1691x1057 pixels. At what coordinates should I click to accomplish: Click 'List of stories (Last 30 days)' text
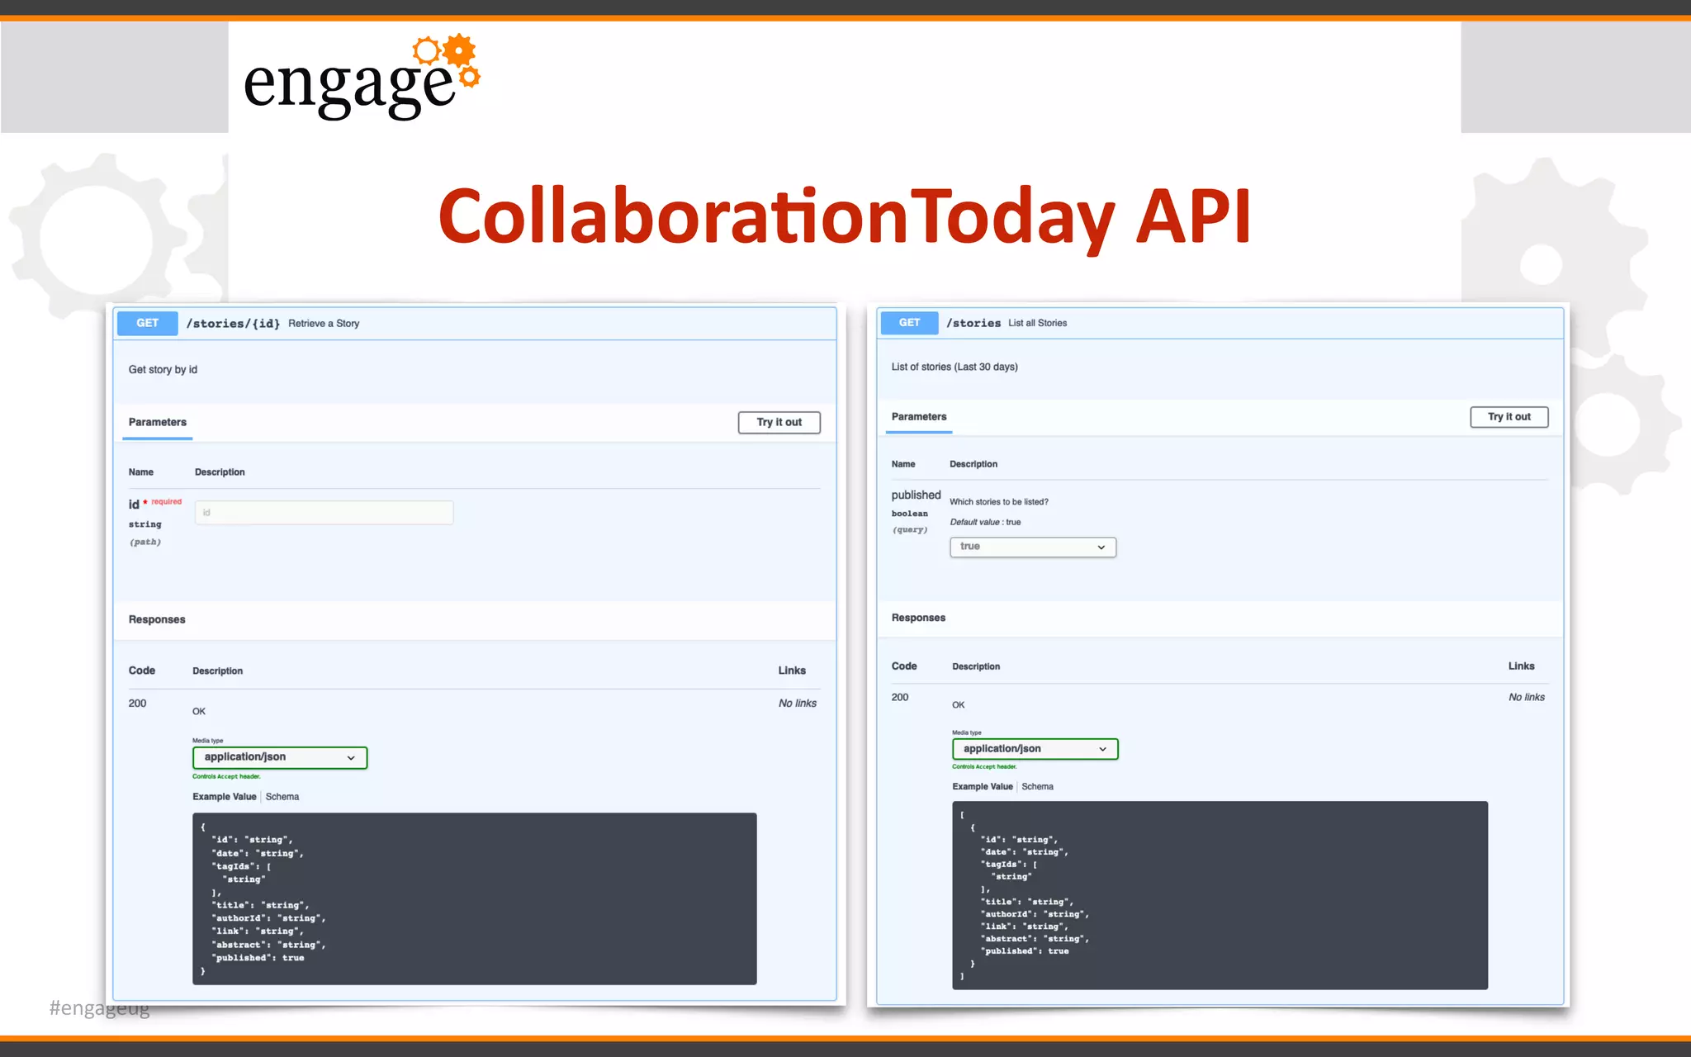tap(954, 367)
